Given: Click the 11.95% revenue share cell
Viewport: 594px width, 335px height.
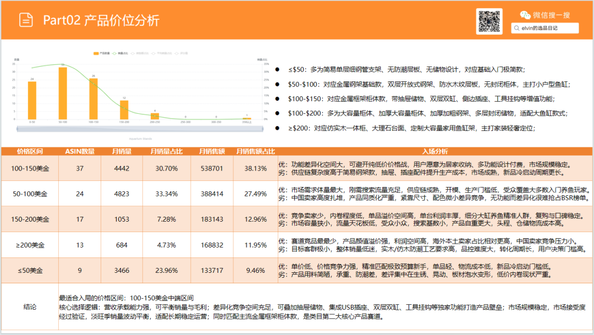Looking at the screenshot, I should coord(255,245).
